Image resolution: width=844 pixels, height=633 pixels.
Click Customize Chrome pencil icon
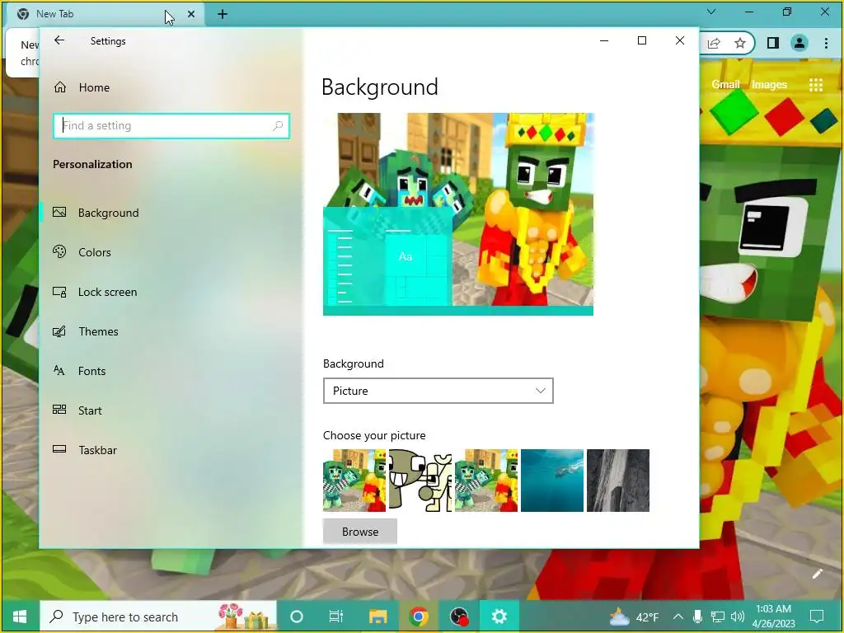(x=817, y=574)
